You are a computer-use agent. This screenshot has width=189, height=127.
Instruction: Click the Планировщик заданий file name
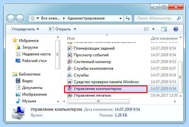click(x=94, y=48)
